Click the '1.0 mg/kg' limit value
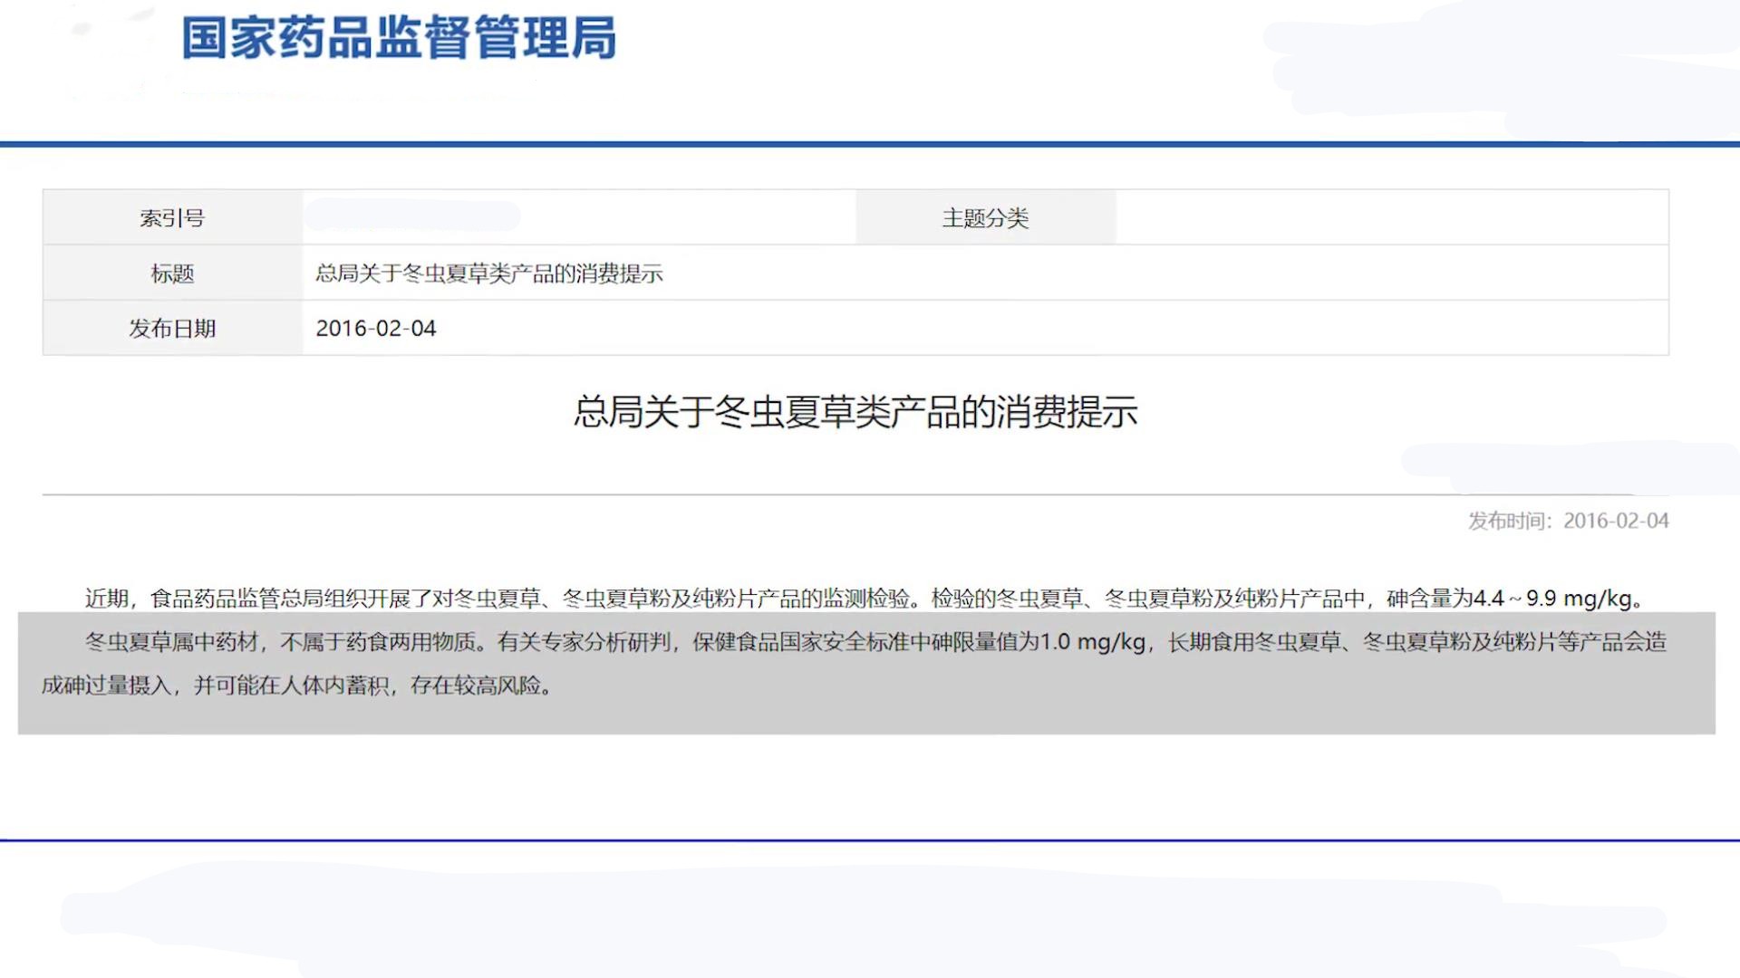 pos(1092,642)
